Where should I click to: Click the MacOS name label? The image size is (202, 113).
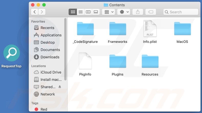point(182,42)
